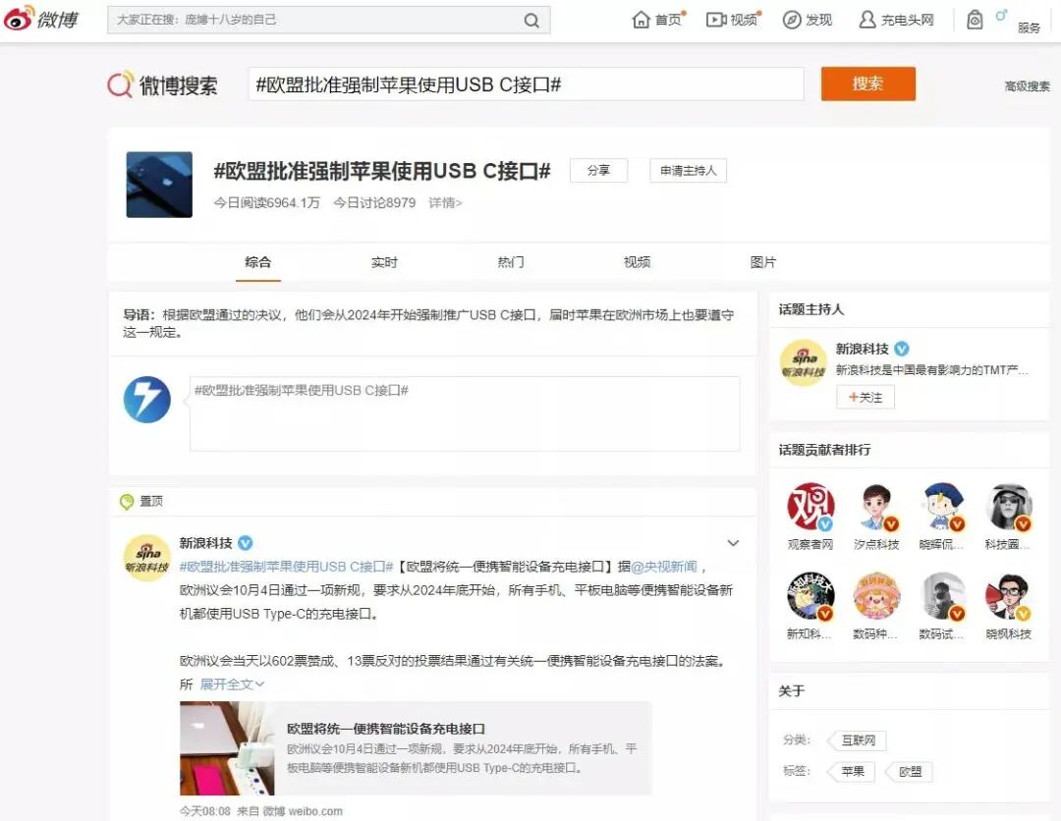1061x821 pixels.
Task: Open 发现 discover compass icon
Action: (791, 20)
